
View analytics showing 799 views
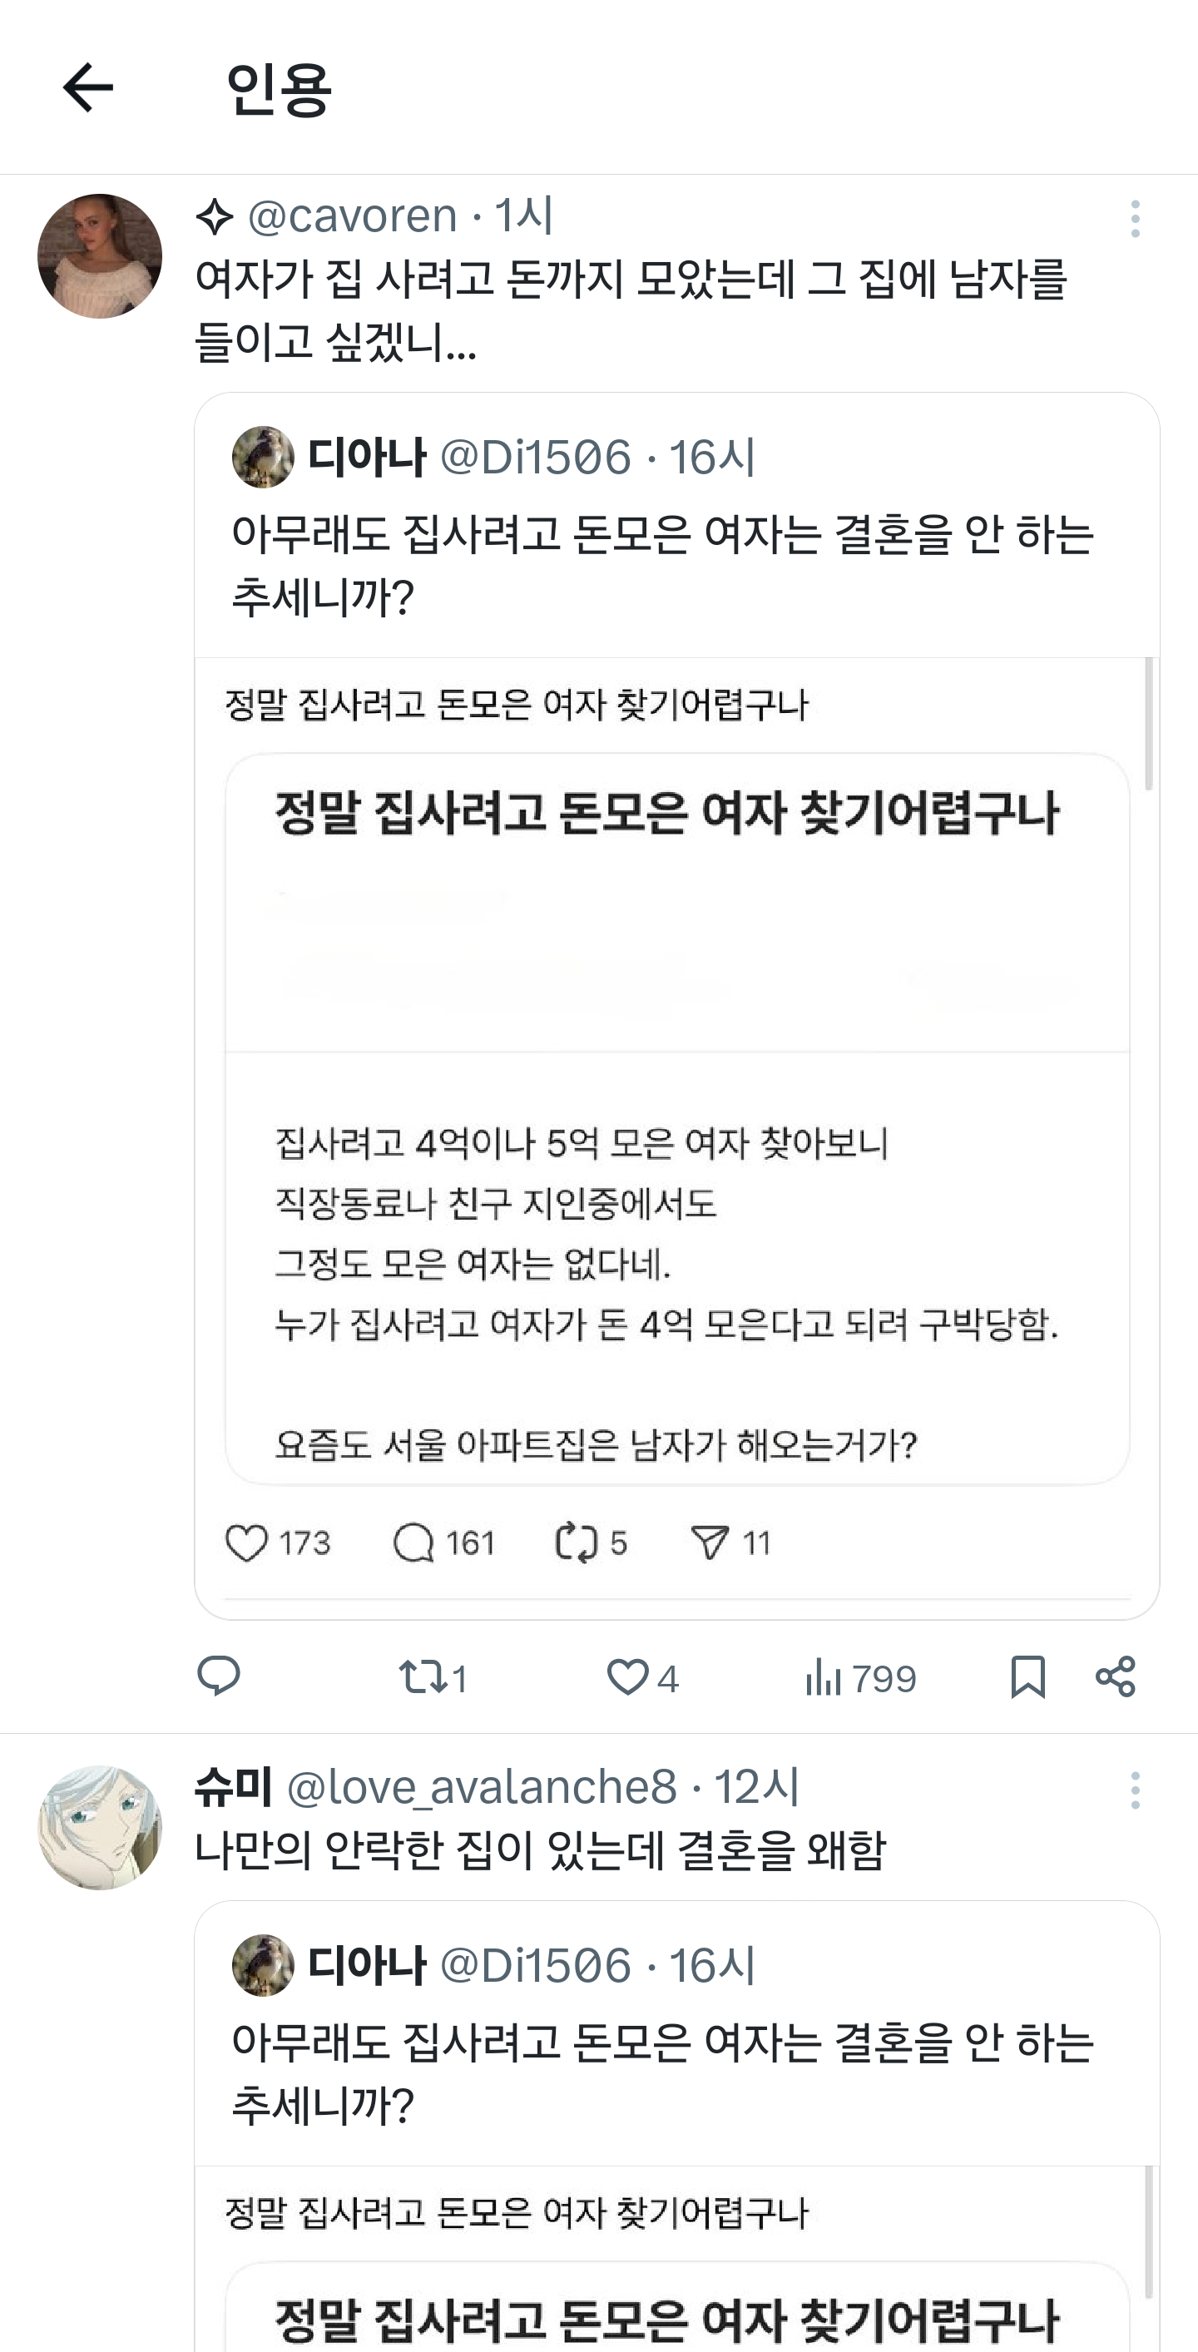pos(860,1677)
